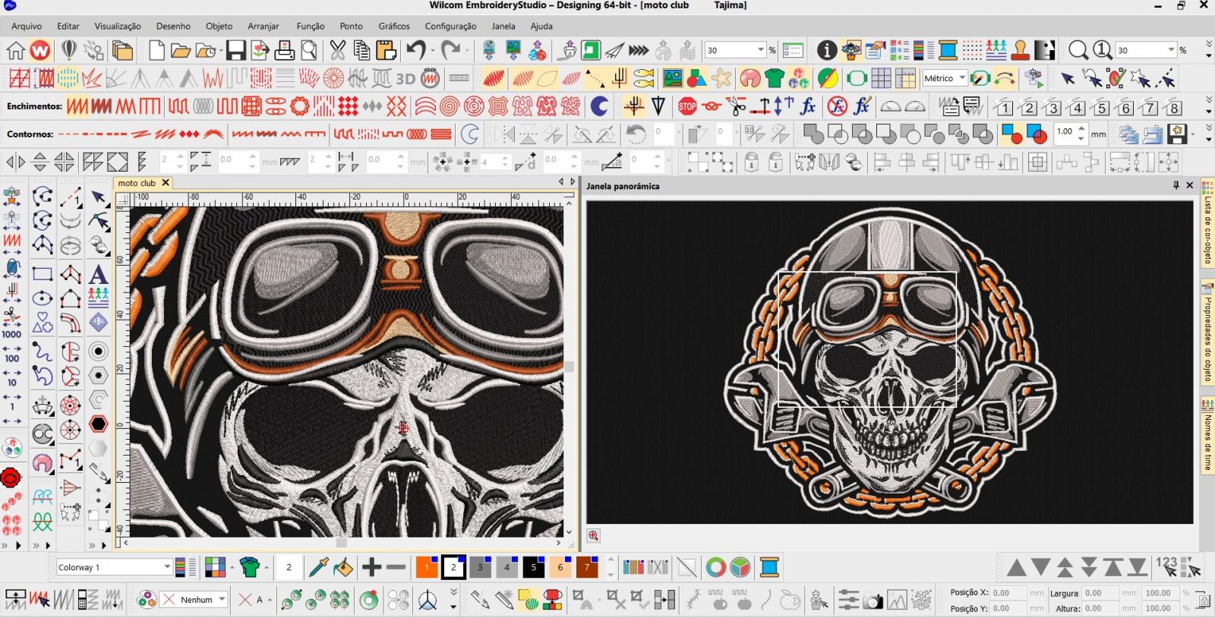
Task: Select black color swatch 5
Action: 534,567
